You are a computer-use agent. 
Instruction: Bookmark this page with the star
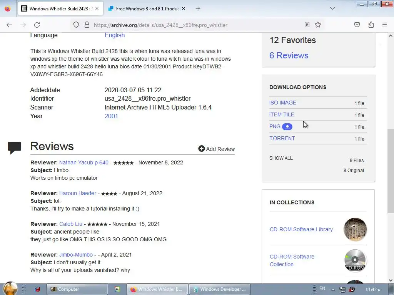click(318, 25)
